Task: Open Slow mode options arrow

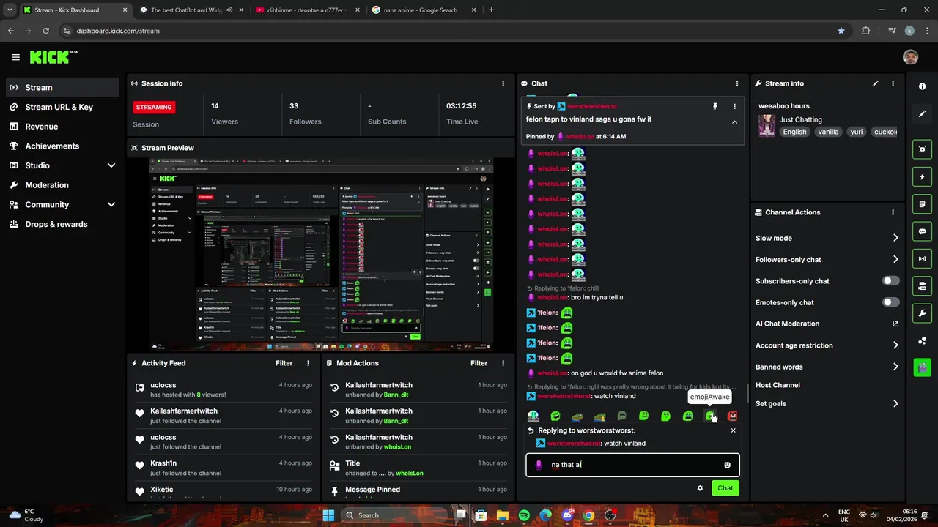Action: [x=895, y=238]
